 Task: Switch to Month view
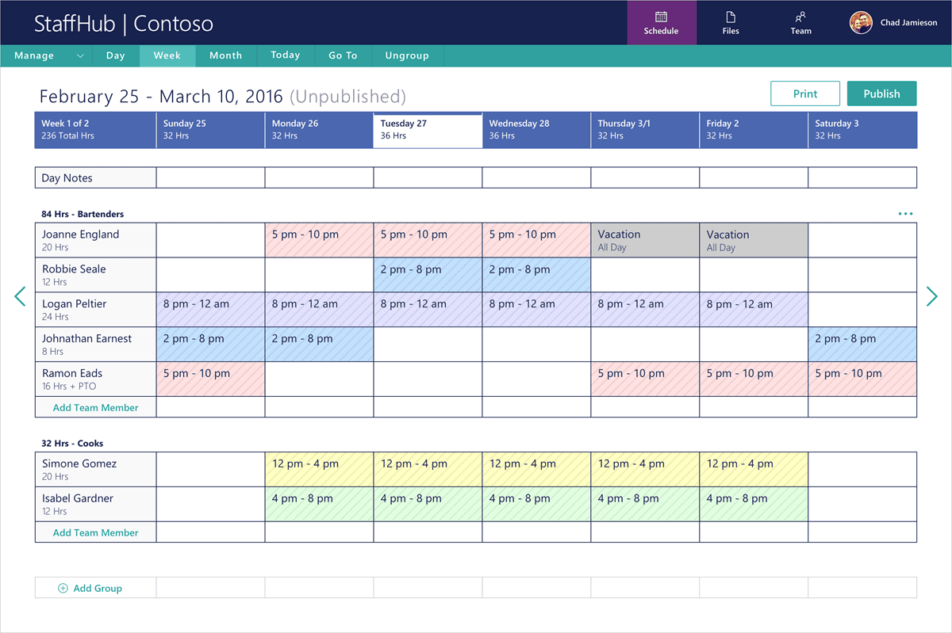tap(225, 55)
